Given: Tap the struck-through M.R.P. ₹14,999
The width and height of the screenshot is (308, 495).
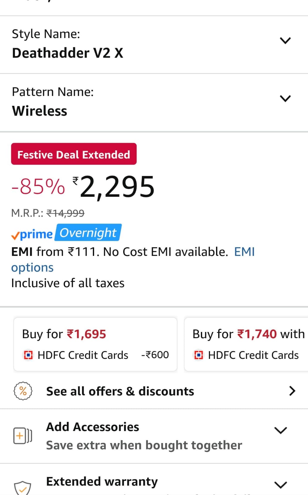Looking at the screenshot, I should (65, 213).
